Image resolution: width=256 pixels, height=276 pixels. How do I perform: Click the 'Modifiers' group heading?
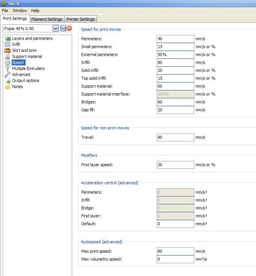click(89, 155)
